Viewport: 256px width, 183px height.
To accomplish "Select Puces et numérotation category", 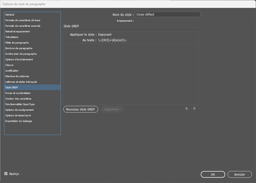I will [x=18, y=93].
